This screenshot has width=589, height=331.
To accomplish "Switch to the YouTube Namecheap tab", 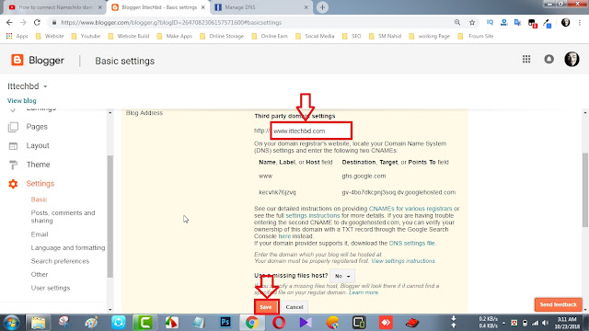I will point(55,7).
